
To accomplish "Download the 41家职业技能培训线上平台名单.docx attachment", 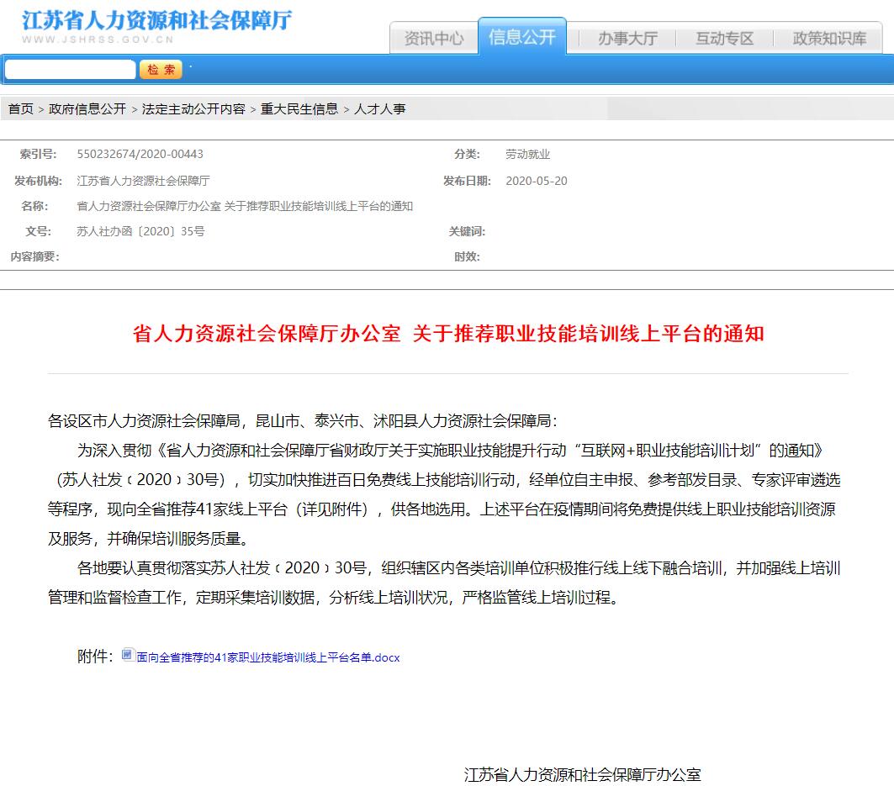I will tap(267, 657).
